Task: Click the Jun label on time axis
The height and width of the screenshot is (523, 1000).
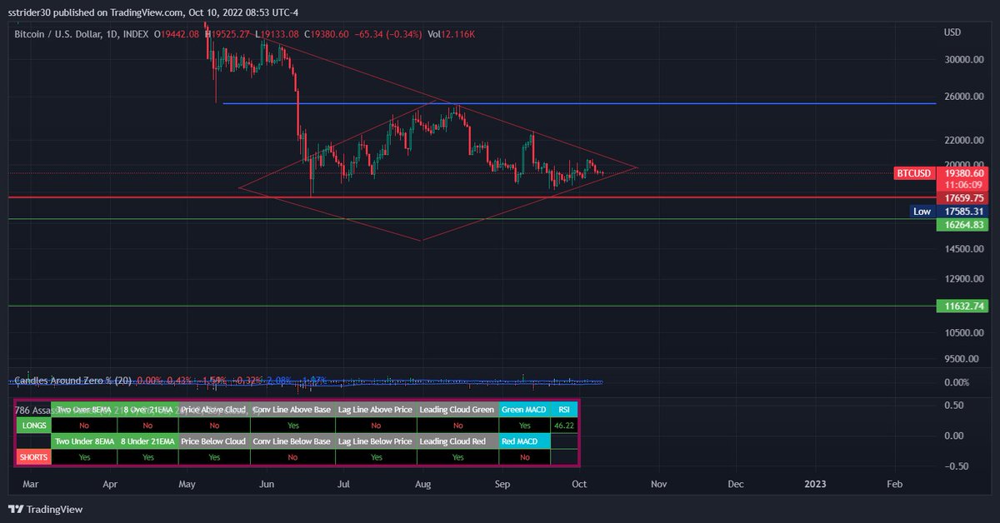Action: pos(267,483)
